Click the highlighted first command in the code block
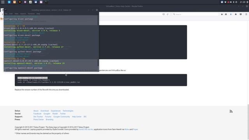The width and height of the screenshot is (249, 140). pyautogui.click(x=33, y=78)
